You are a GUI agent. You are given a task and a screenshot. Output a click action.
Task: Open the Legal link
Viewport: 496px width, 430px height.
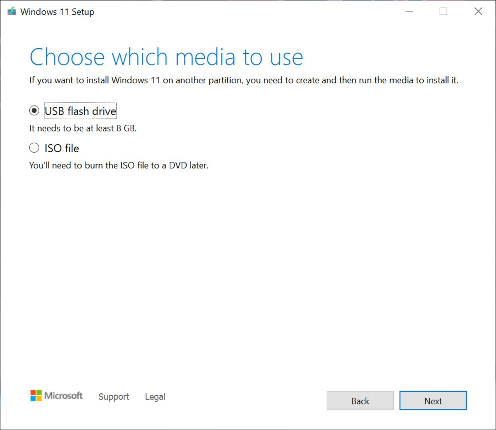[155, 397]
